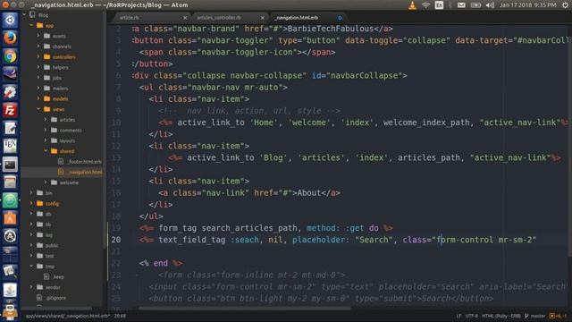This screenshot has height=322, width=572.
Task: Open the keyboard language indicator
Action: [439, 5]
